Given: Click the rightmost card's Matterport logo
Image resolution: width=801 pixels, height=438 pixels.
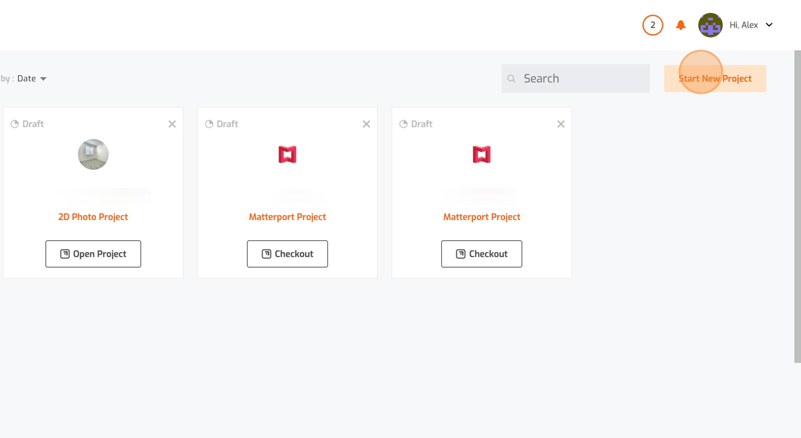Looking at the screenshot, I should point(482,155).
